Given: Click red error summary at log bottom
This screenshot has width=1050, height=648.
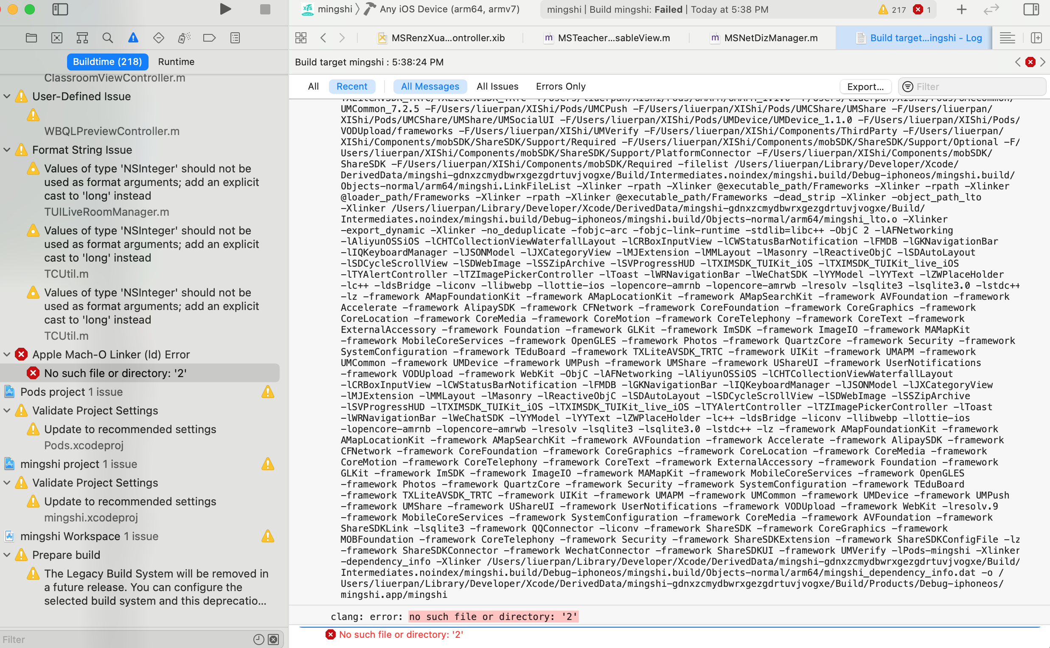Looking at the screenshot, I should pyautogui.click(x=394, y=634).
